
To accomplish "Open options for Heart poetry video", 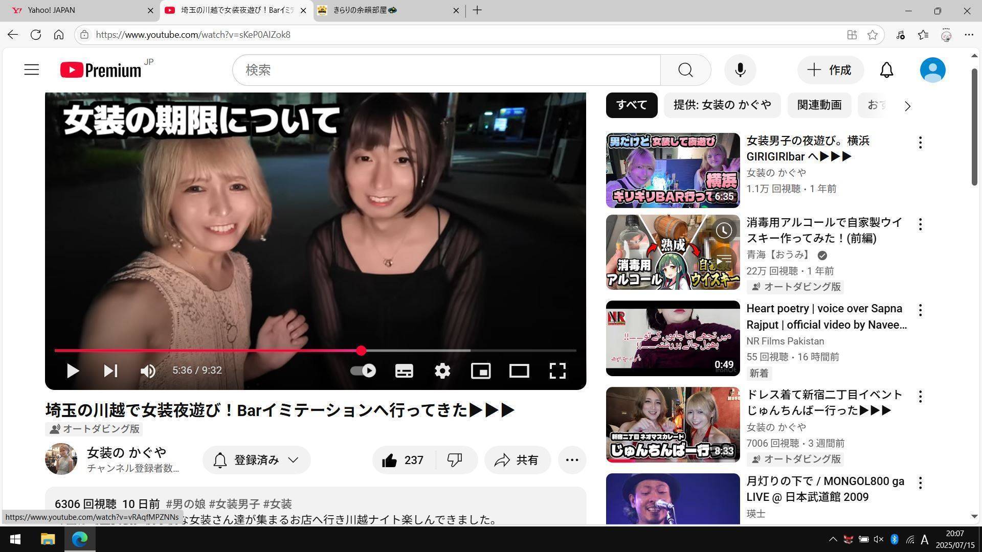I will click(920, 310).
